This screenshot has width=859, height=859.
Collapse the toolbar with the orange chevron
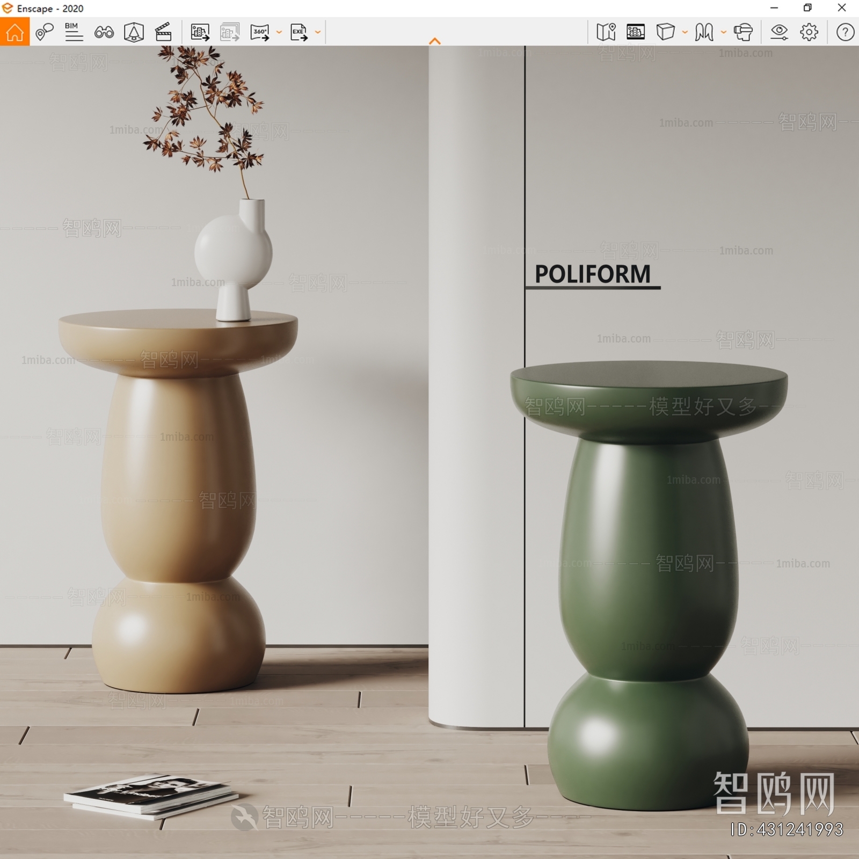pyautogui.click(x=435, y=41)
